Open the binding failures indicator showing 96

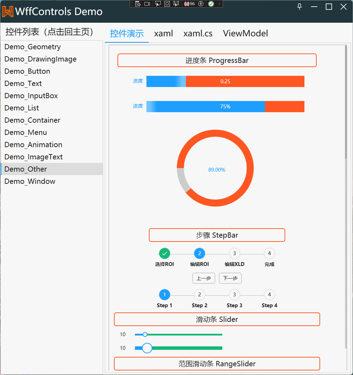point(189,4)
